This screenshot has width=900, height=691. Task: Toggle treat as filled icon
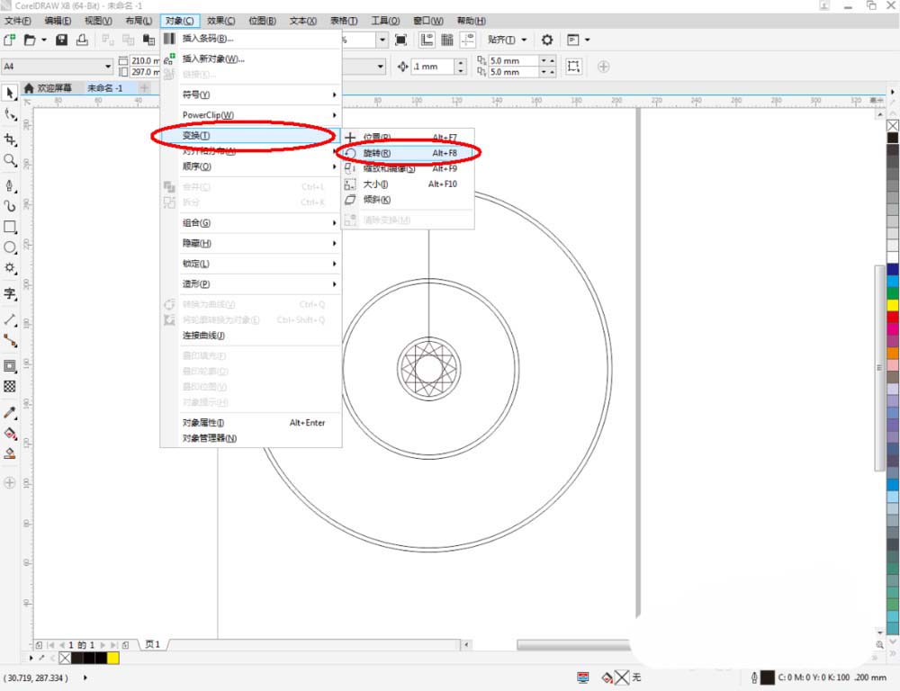pyautogui.click(x=573, y=66)
